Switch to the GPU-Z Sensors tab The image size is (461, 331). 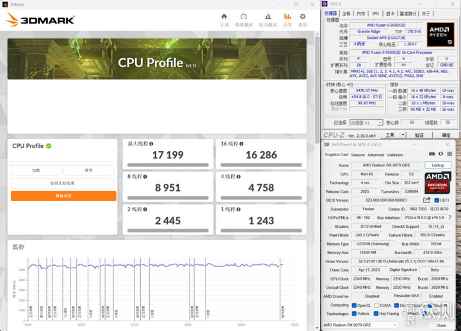[x=358, y=155]
